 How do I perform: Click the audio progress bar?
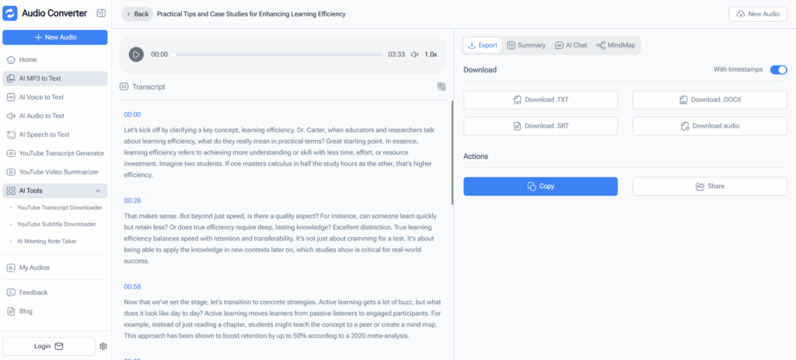[278, 54]
